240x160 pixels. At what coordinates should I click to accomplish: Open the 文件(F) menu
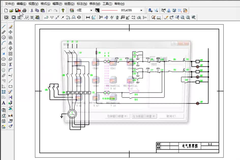[x=10, y=4]
